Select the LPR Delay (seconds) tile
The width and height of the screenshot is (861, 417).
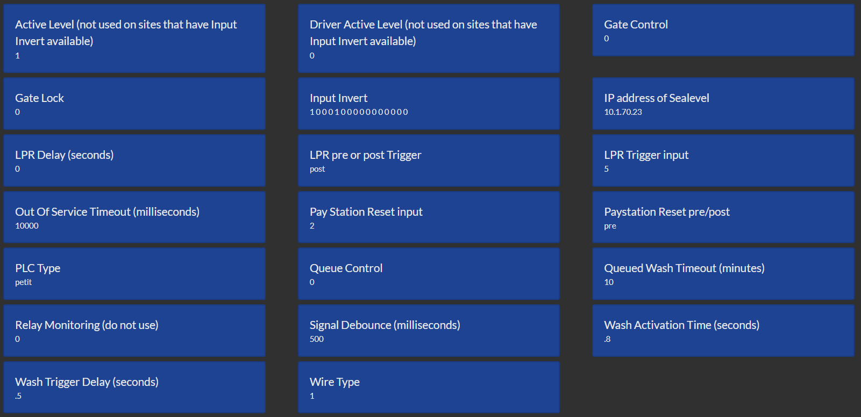[134, 160]
